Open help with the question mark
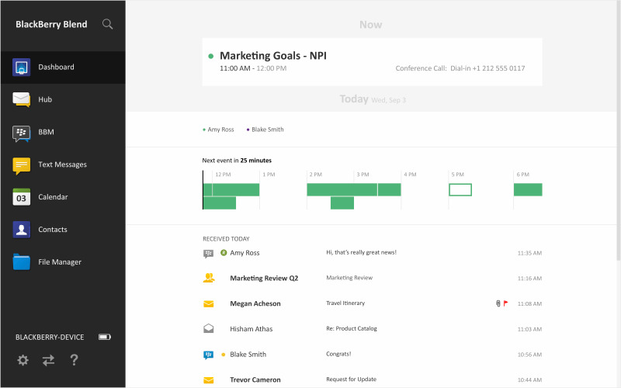621x388 pixels. click(74, 360)
